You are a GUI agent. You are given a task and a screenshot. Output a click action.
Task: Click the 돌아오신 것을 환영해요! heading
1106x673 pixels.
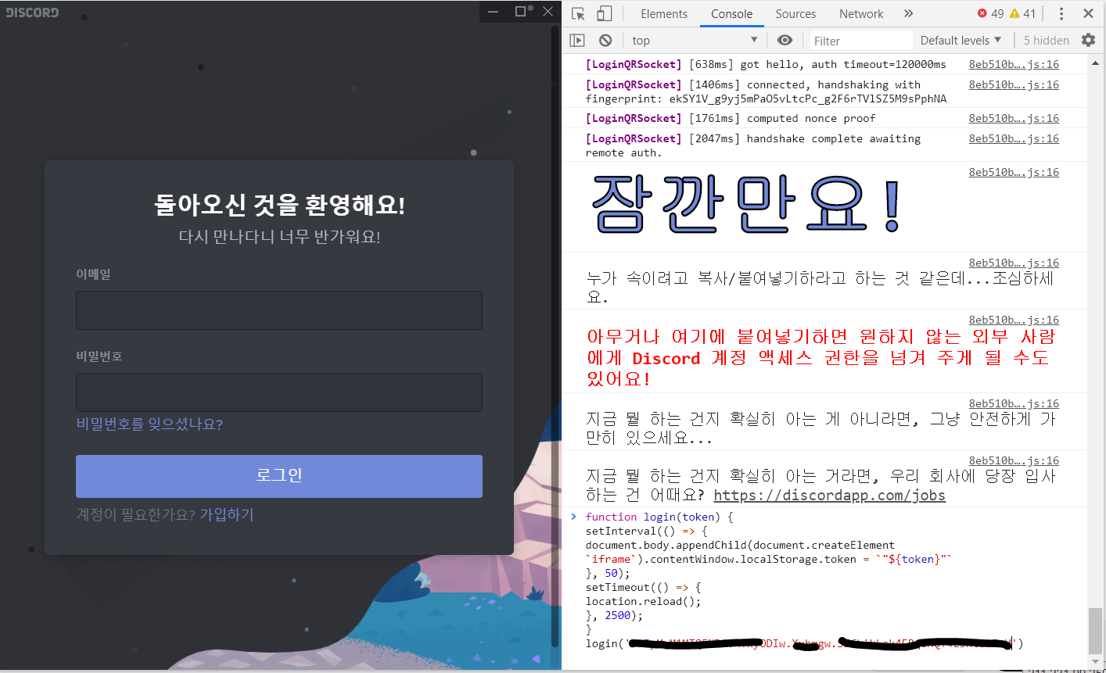coord(279,205)
